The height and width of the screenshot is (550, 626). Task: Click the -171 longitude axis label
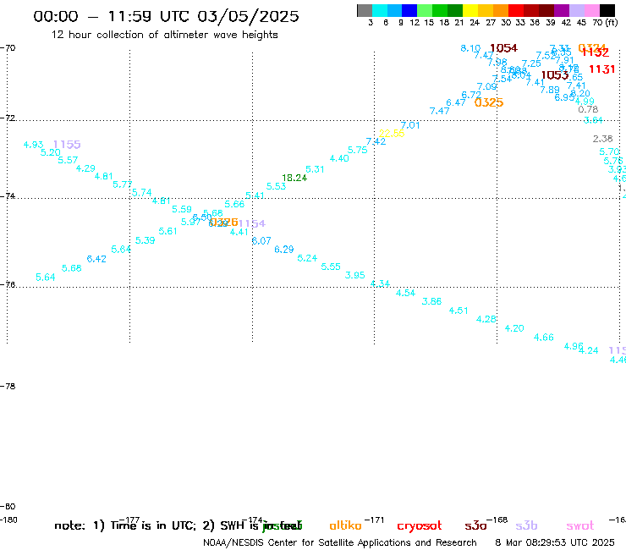tap(375, 520)
